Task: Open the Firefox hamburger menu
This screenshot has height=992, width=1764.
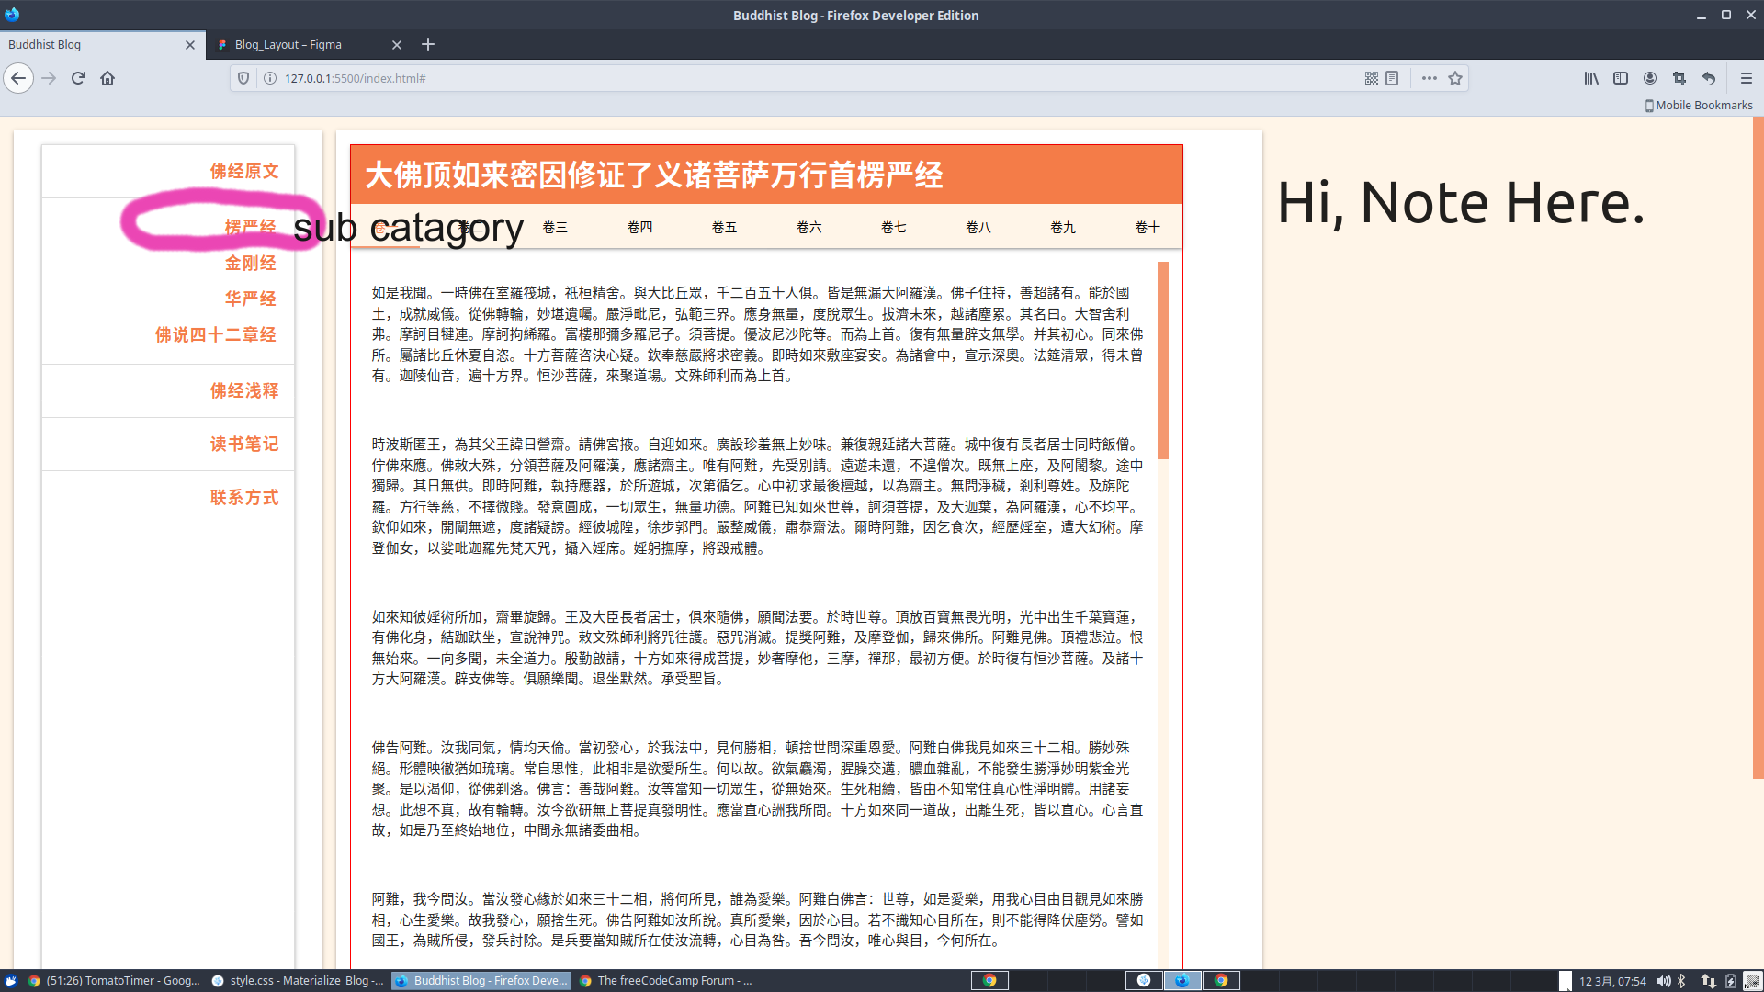Action: 1747,78
